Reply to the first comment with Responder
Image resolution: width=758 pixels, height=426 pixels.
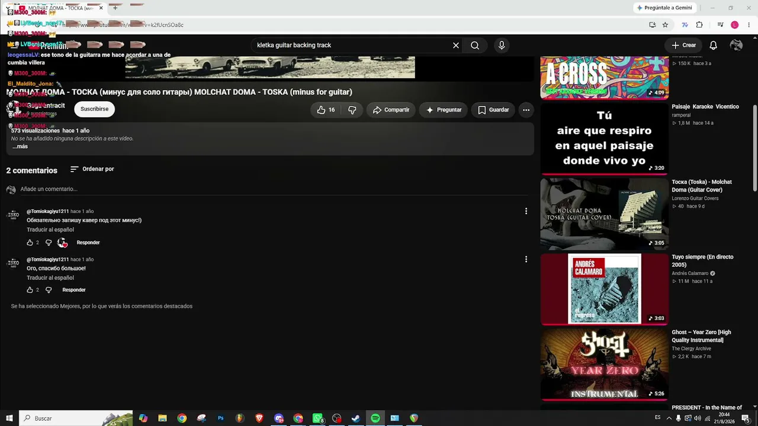tap(88, 243)
